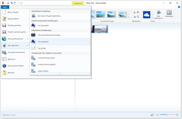Select Für E-Mail save setting
The image size is (182, 119).
point(60,48)
